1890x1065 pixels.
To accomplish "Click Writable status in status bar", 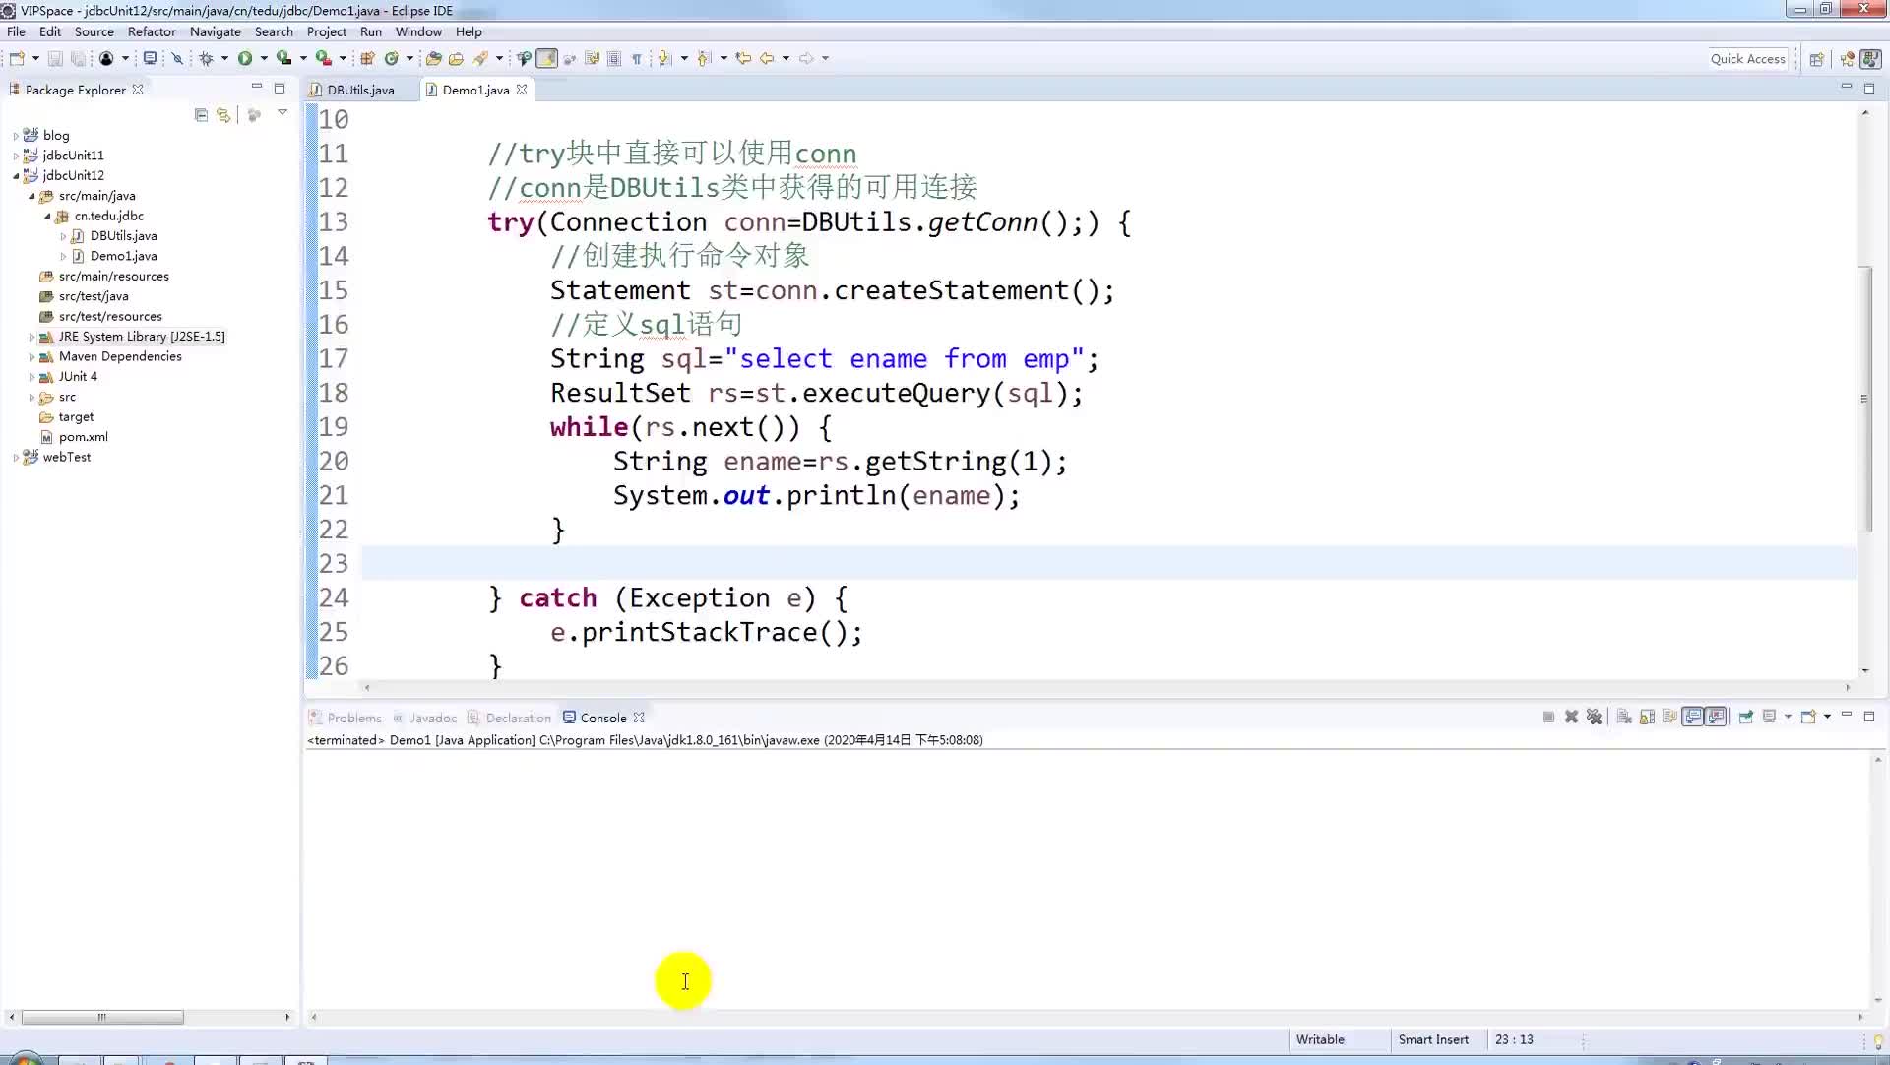I will (x=1320, y=1037).
